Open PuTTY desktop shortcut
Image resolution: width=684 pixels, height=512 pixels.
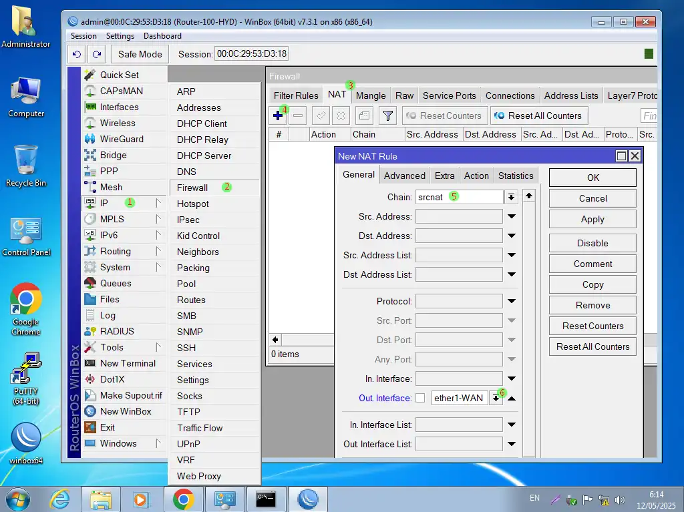pos(25,378)
